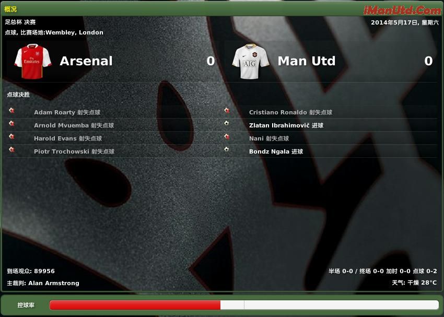Select player Cristiano Ronaldo in penalty list
444x317 pixels.
tap(278, 112)
